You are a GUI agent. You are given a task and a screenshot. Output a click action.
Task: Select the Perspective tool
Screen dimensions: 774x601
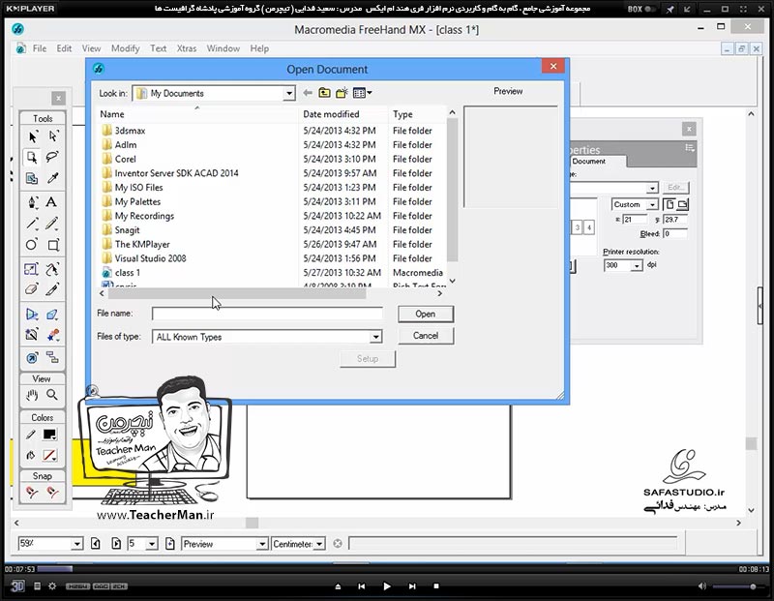(x=32, y=315)
